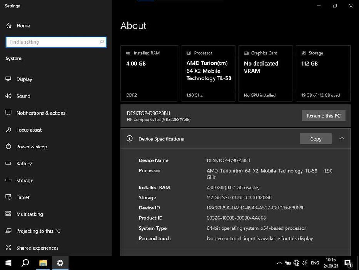Click the network globe tray icon
This screenshot has height=270, width=359.
(x=296, y=263)
